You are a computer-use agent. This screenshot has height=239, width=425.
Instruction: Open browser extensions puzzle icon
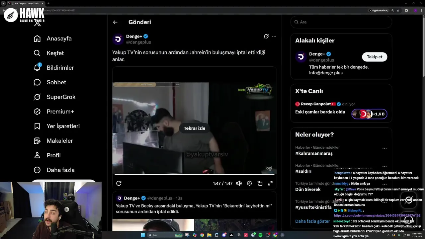406,10
